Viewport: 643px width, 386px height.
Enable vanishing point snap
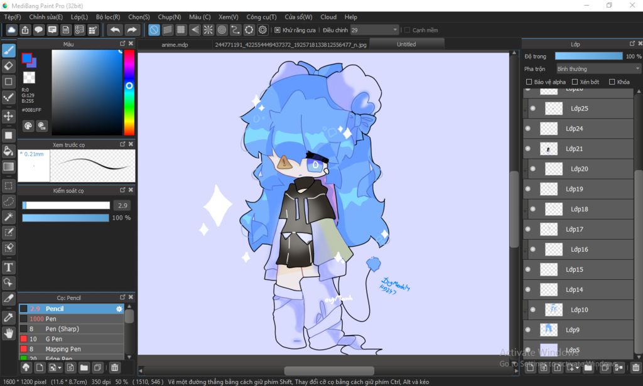[195, 30]
